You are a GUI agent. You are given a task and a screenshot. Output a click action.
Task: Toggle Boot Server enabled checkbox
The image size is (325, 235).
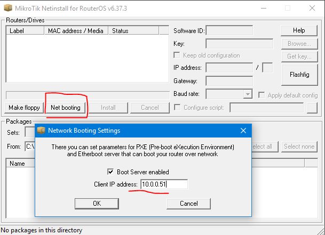(x=111, y=172)
